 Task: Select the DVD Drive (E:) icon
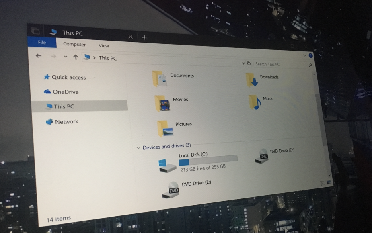(x=171, y=190)
